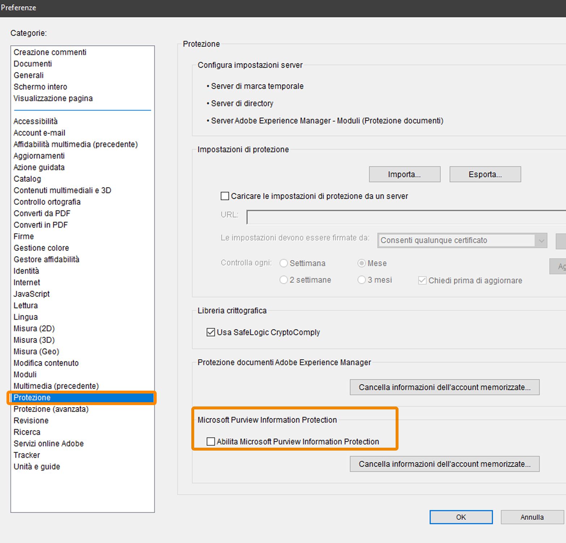The image size is (566, 543).
Task: Select the Settimana radio button
Action: 284,263
